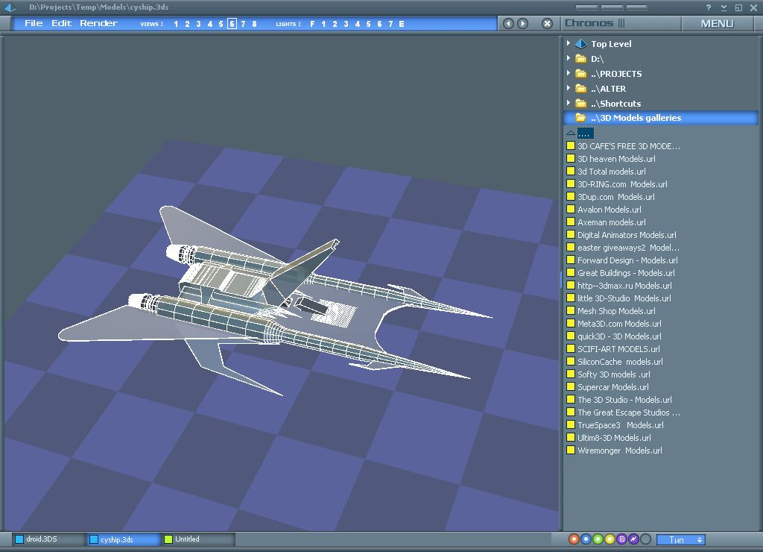Click the yellow circle filter icon
Viewport: 763px width, 552px height.
pos(610,539)
